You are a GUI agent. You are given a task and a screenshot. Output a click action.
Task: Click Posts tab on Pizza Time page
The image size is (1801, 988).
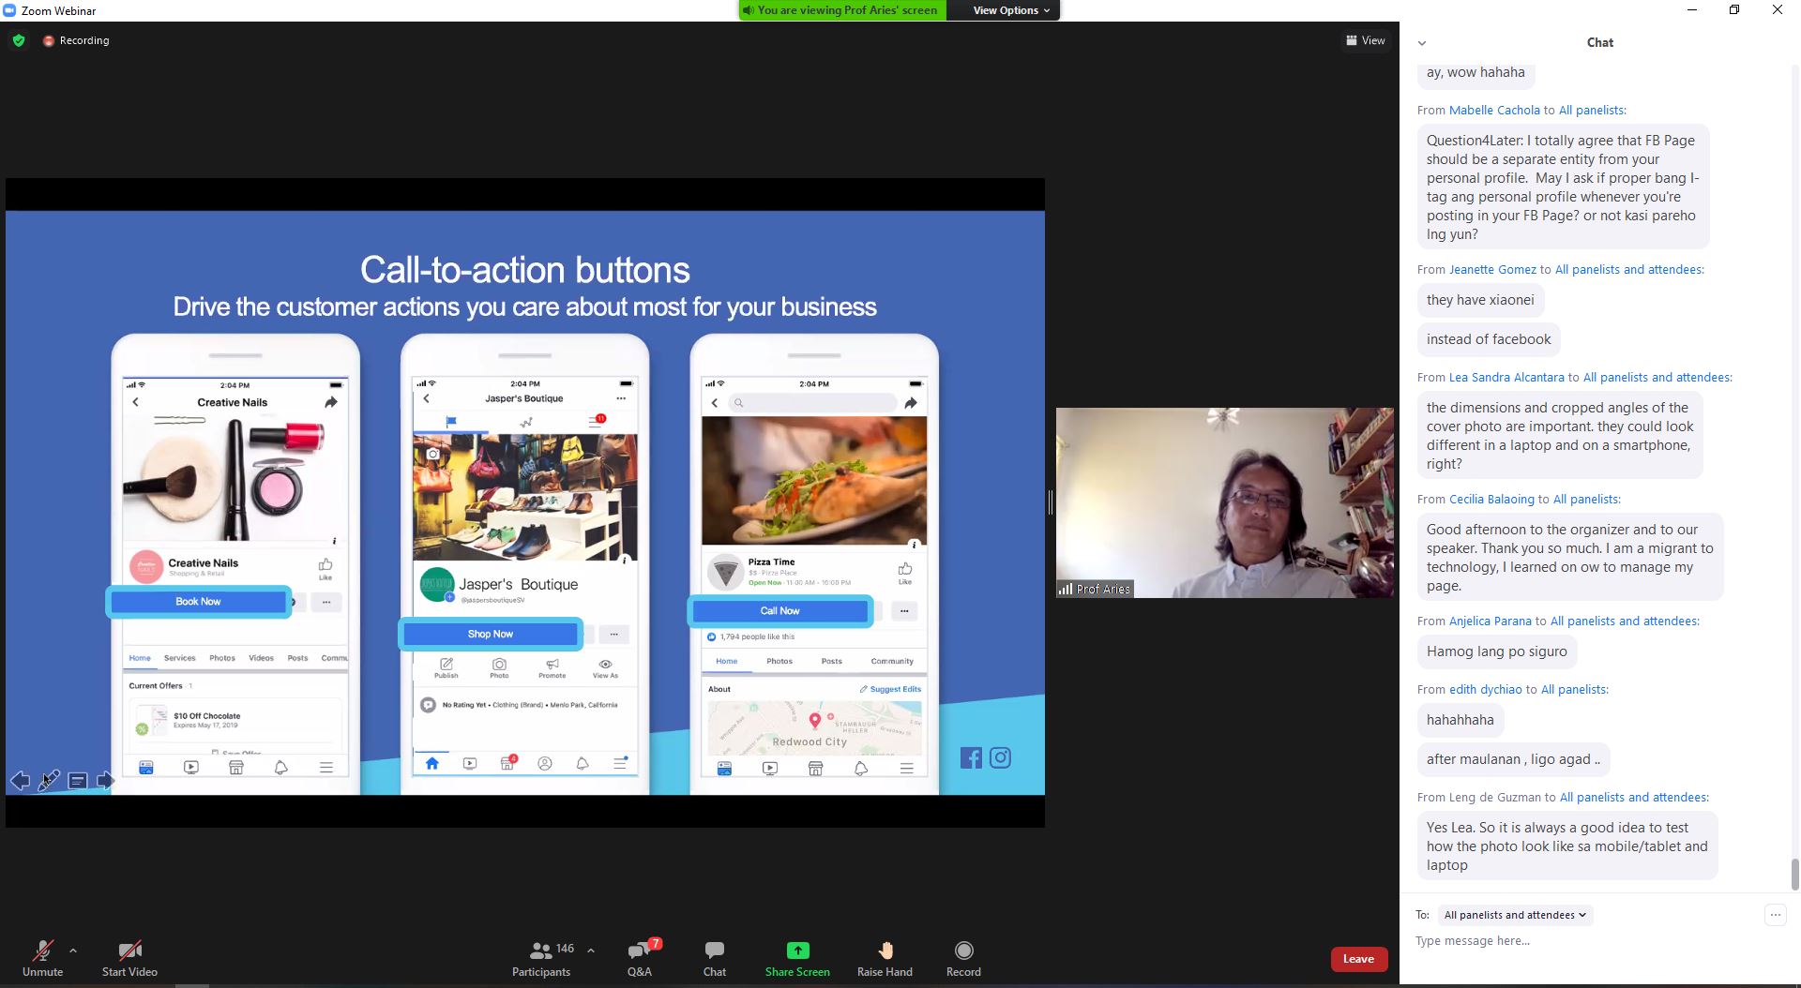pos(832,661)
